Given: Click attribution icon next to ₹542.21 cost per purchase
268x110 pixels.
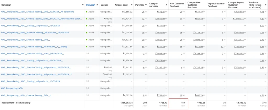Looking at the screenshot, I should (x=166, y=12).
